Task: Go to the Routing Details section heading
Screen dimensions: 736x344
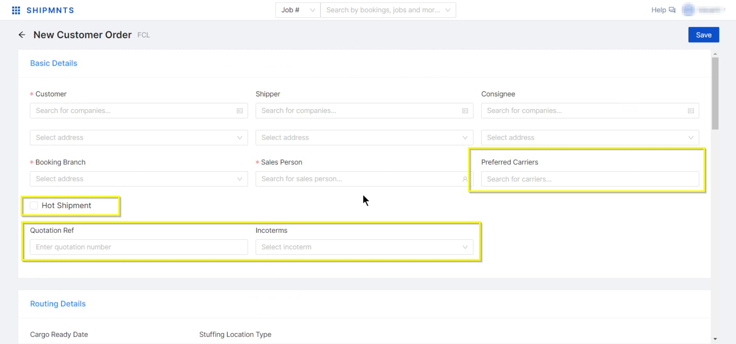Action: click(x=58, y=304)
